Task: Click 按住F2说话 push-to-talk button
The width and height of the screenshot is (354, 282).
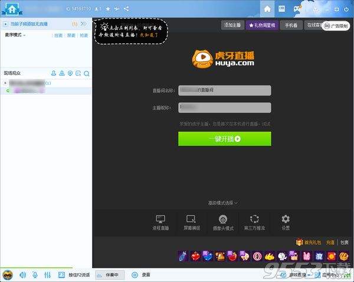Action: tap(74, 275)
